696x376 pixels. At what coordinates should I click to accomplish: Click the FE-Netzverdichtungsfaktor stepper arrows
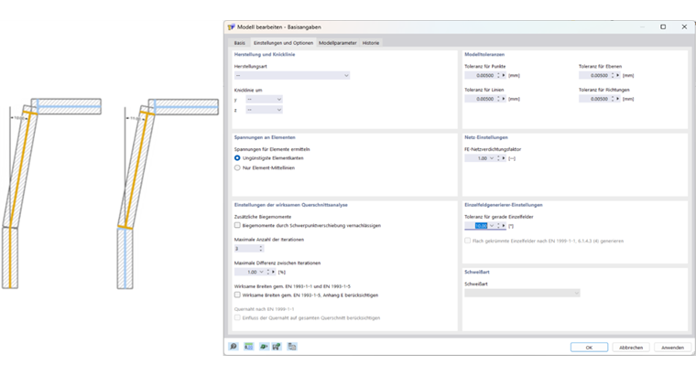(498, 158)
